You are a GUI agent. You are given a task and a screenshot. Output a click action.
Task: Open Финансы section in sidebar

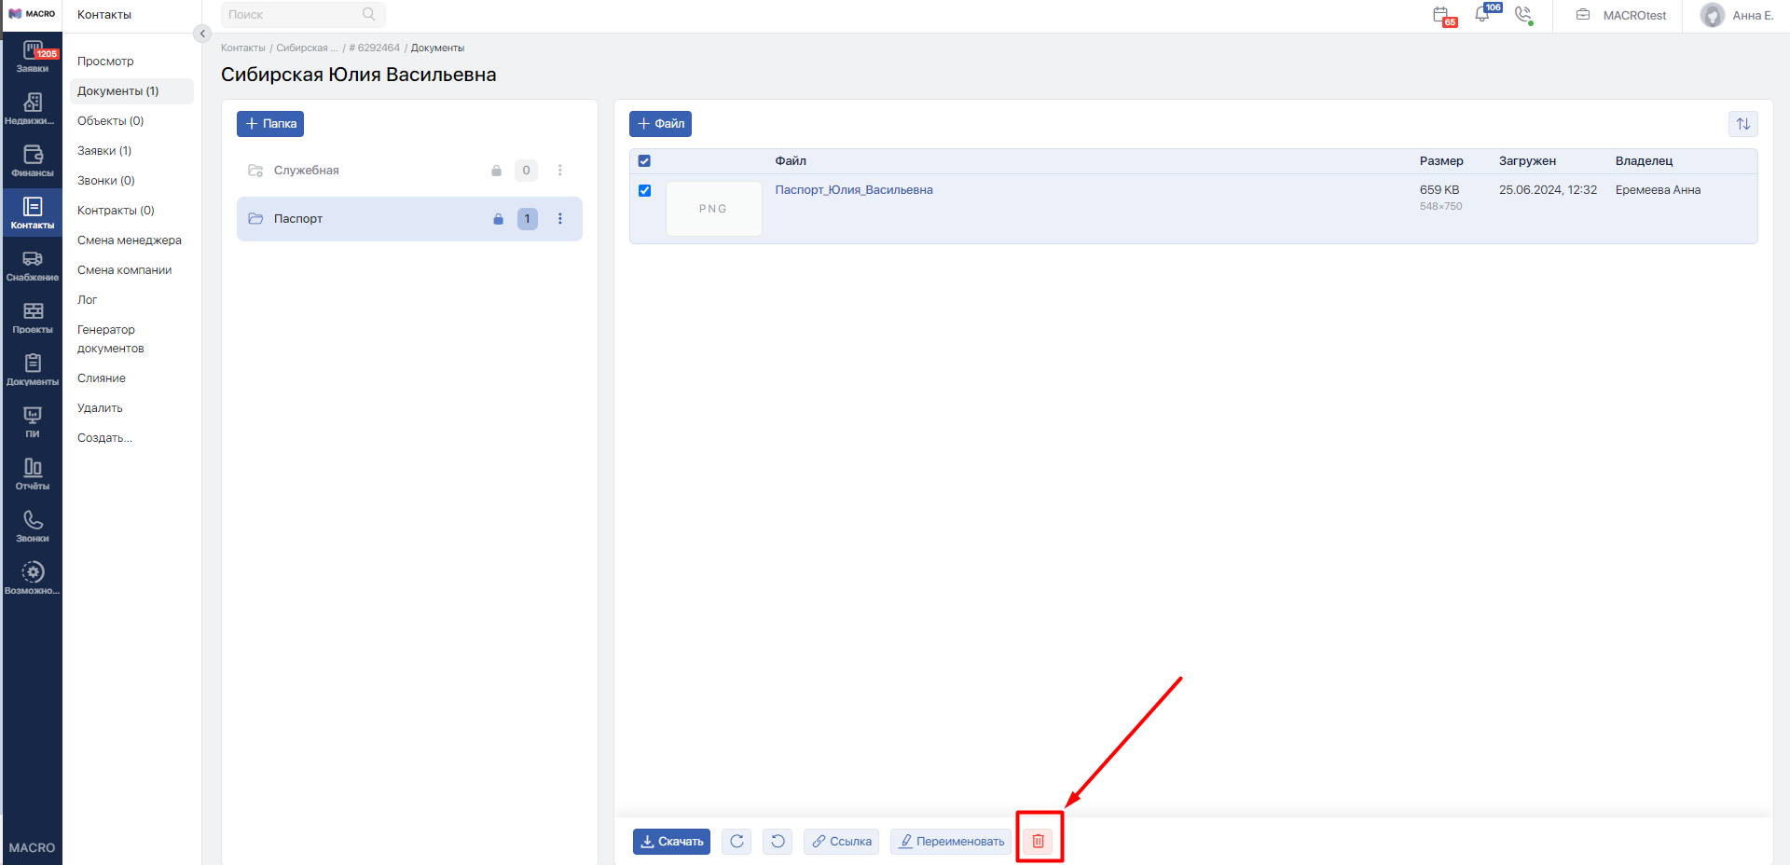pos(33,161)
